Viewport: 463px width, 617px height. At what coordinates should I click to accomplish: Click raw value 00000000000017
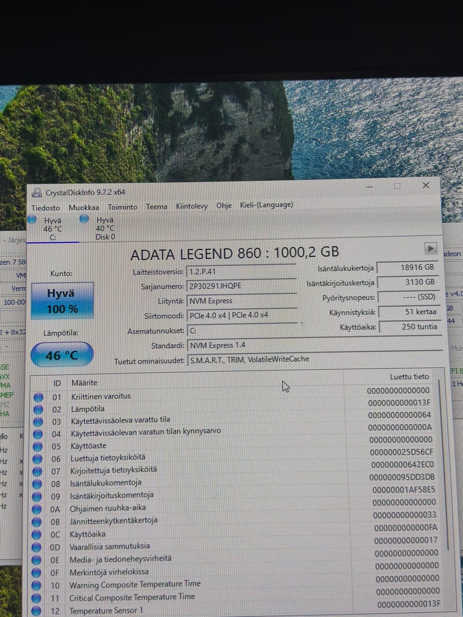point(406,541)
